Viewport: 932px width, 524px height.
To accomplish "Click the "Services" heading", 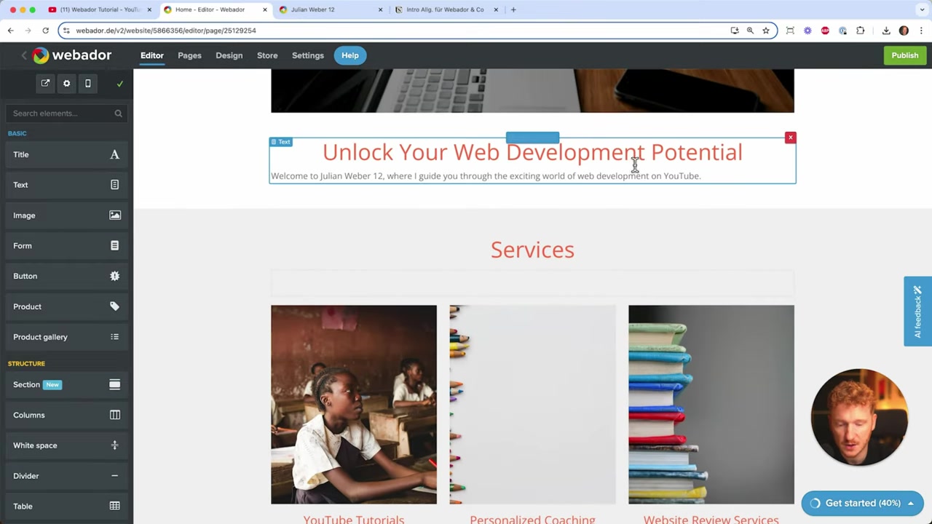I will pos(532,250).
